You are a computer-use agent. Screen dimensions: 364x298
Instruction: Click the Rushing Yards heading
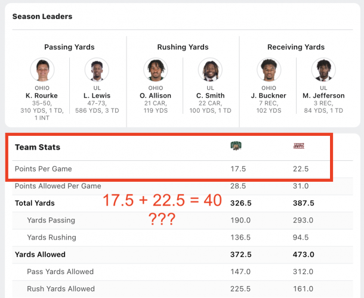click(x=183, y=47)
